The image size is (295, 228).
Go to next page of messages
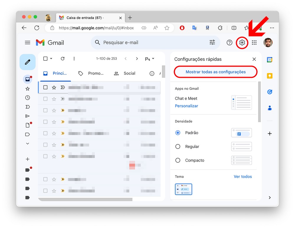[137, 59]
